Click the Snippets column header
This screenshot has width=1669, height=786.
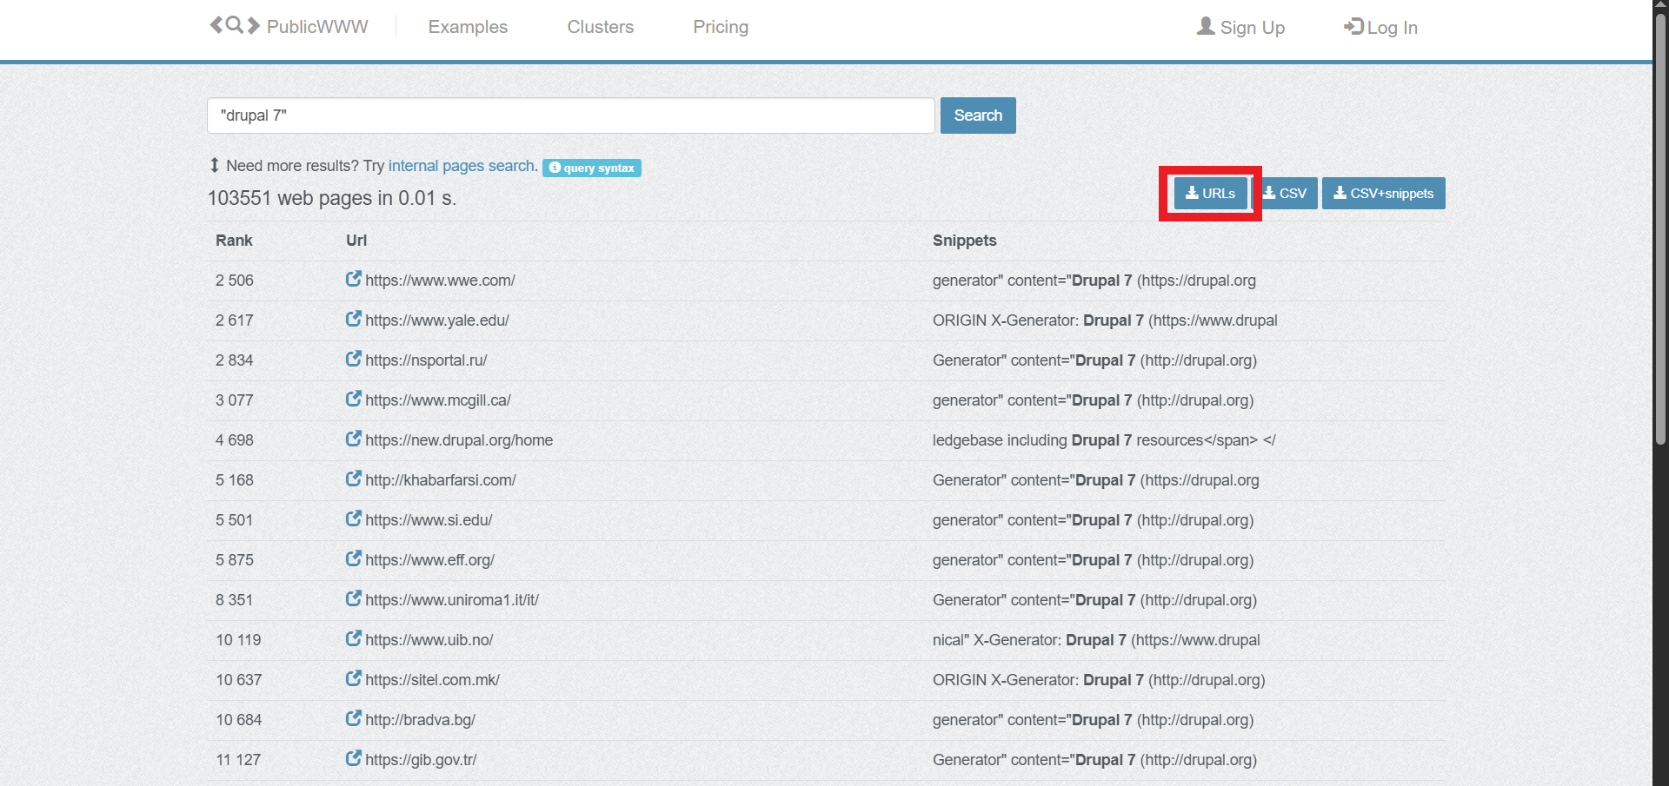[965, 241]
